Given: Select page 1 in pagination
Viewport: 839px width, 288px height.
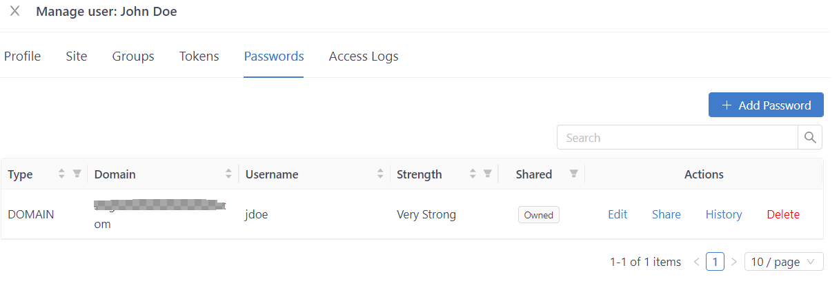Looking at the screenshot, I should (715, 262).
